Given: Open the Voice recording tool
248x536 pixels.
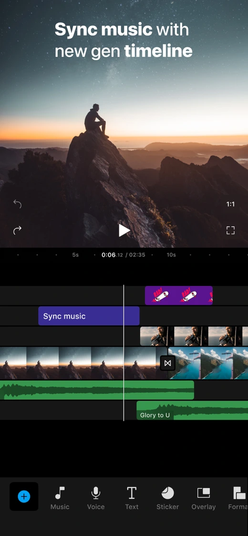Looking at the screenshot, I should pos(96,498).
